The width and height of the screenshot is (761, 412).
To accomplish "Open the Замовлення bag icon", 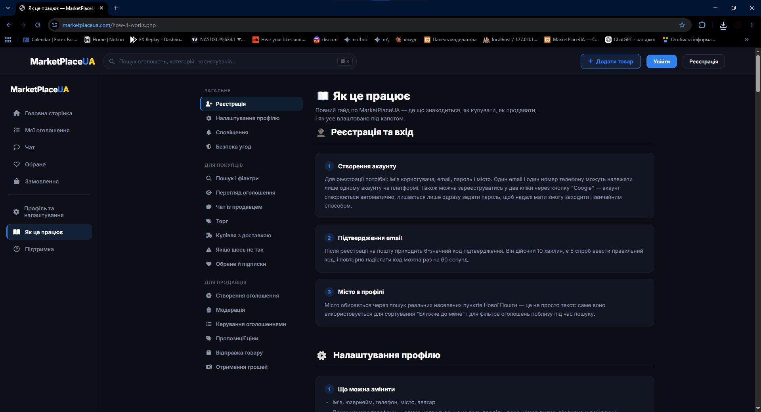I will (17, 181).
